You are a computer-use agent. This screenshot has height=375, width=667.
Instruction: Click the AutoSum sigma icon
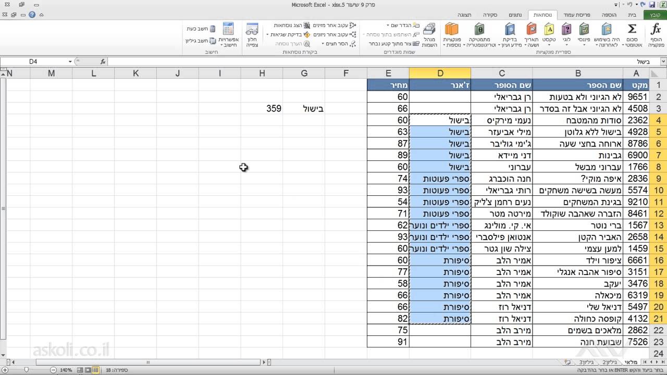[x=632, y=29]
